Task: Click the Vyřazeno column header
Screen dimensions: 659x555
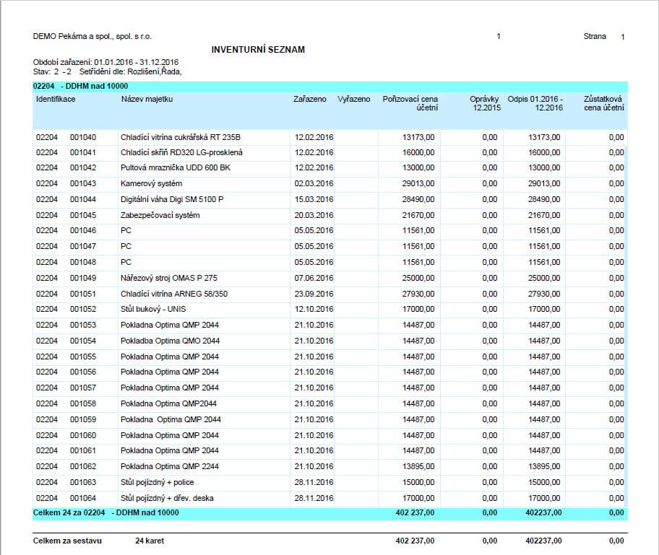Action: pos(354,99)
